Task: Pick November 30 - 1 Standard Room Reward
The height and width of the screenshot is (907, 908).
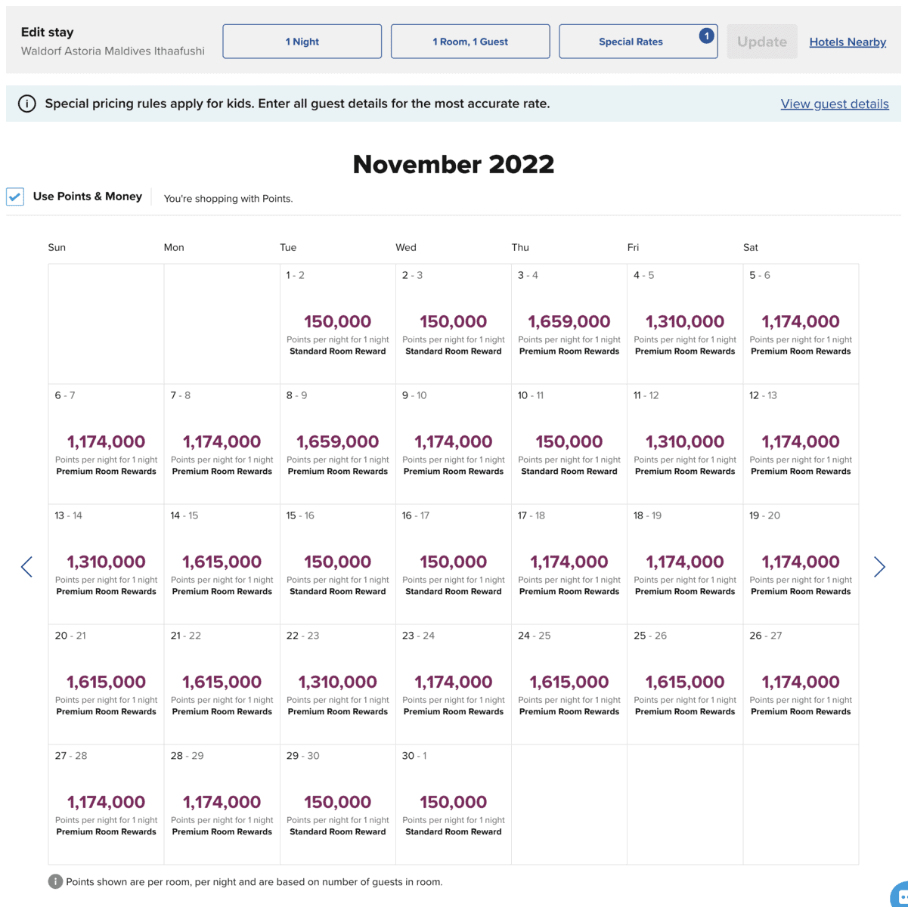Action: (x=454, y=804)
